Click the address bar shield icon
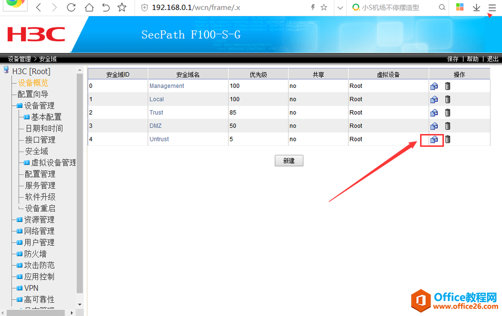This screenshot has height=316, width=502. tap(144, 8)
